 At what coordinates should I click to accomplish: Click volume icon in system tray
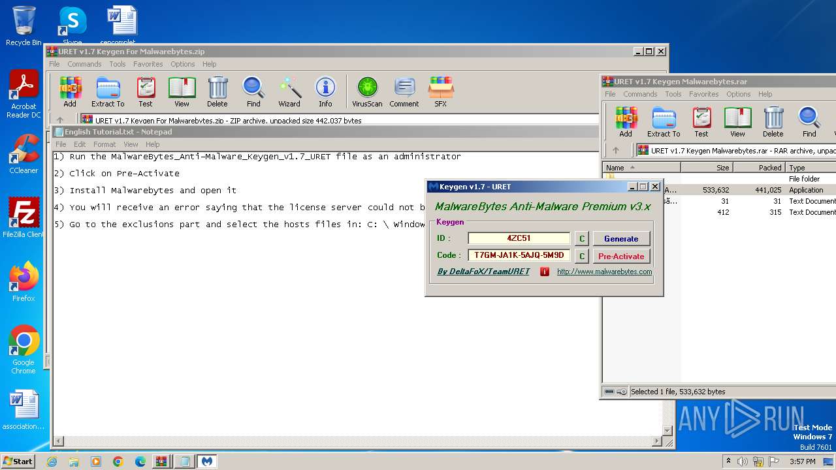(742, 462)
